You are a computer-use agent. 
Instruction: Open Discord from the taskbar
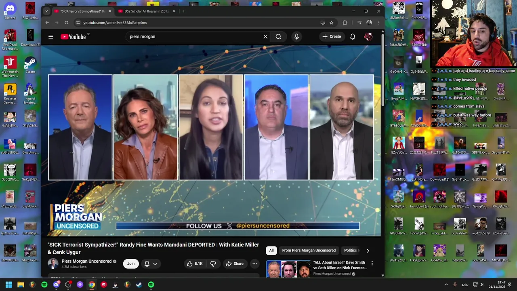pyautogui.click(x=56, y=285)
